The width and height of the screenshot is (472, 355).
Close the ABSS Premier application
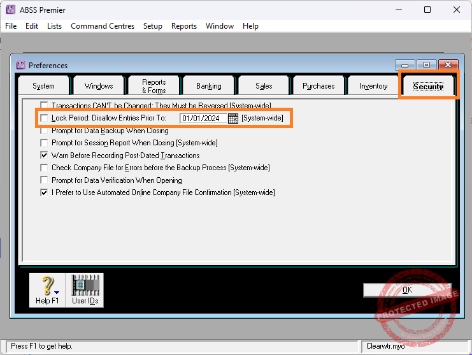(x=456, y=10)
